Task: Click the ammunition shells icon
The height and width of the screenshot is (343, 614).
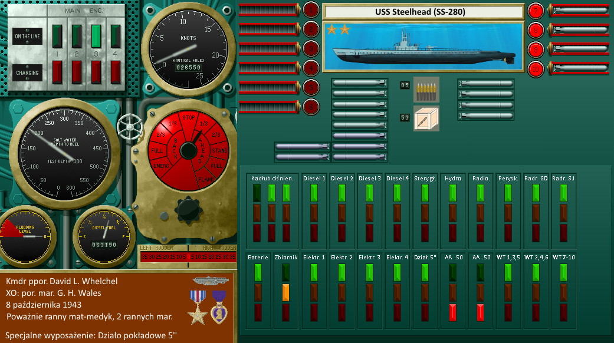Action: [426, 87]
